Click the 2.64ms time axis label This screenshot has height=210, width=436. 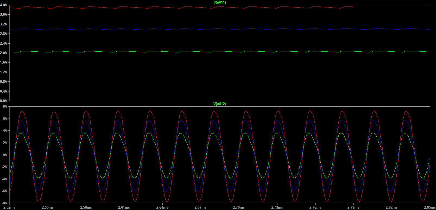coord(162,208)
